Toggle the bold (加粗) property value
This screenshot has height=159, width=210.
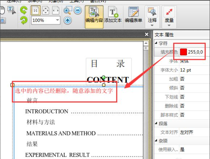point(182,79)
